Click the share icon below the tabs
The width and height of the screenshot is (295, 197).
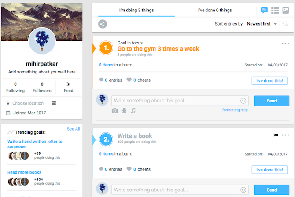click(x=103, y=24)
